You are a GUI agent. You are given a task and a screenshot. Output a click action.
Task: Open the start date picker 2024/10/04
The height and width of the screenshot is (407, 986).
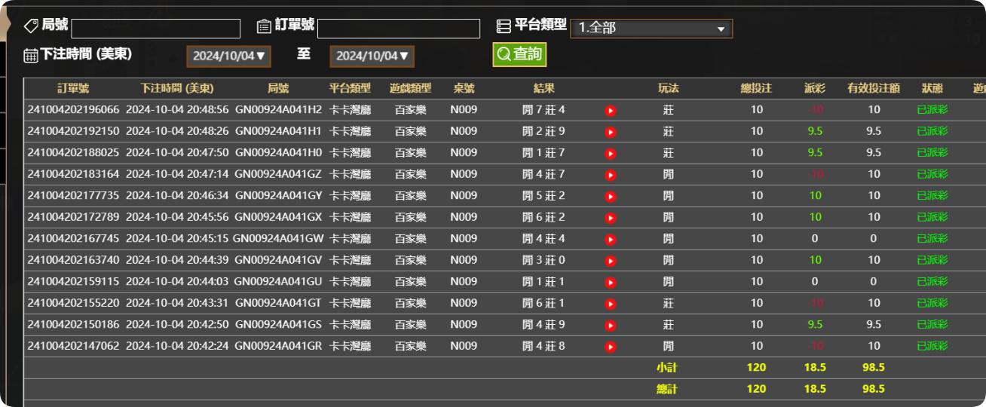click(228, 56)
